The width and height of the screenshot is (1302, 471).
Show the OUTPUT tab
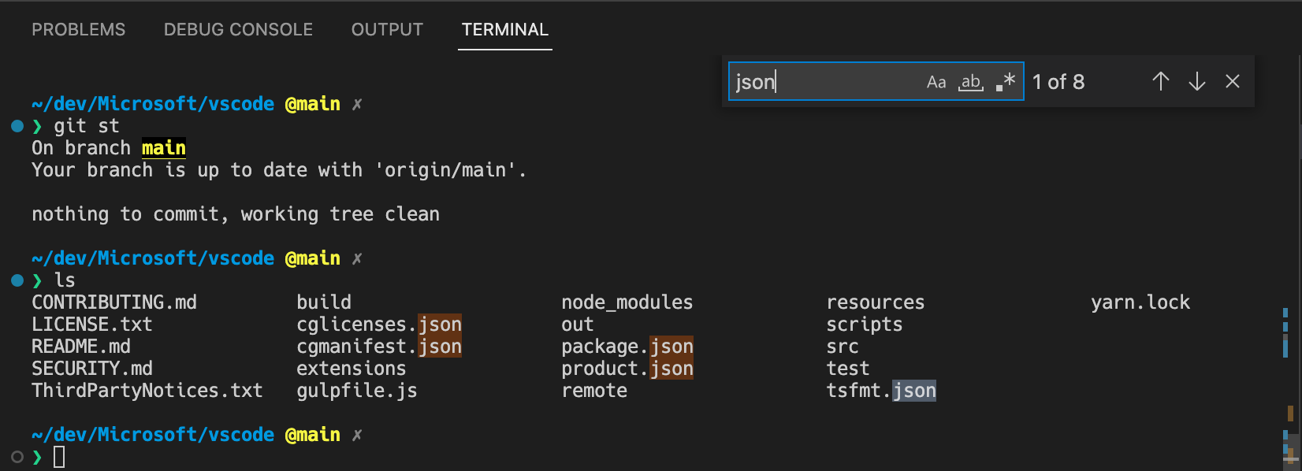387,30
